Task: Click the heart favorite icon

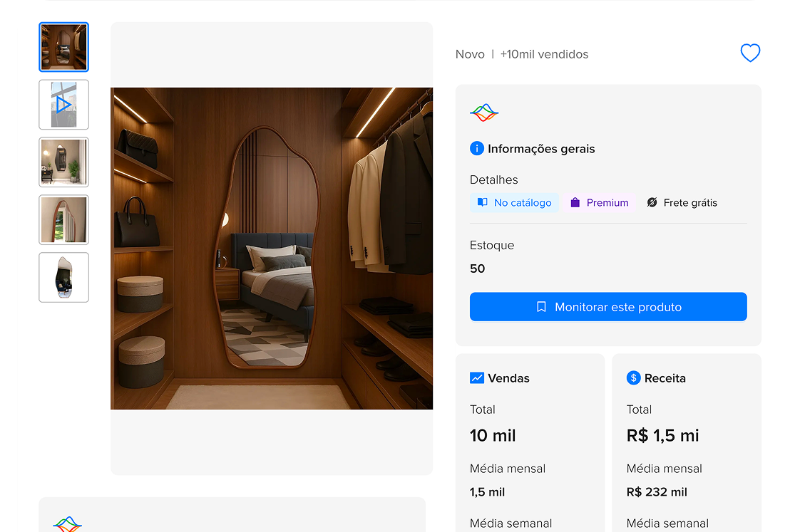Action: [750, 53]
